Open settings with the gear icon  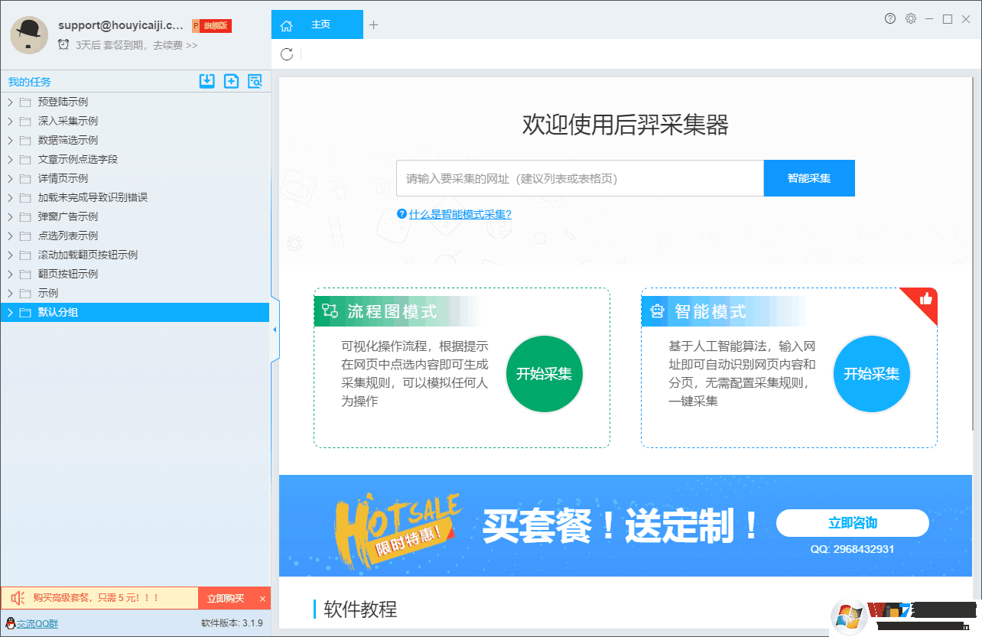[911, 19]
